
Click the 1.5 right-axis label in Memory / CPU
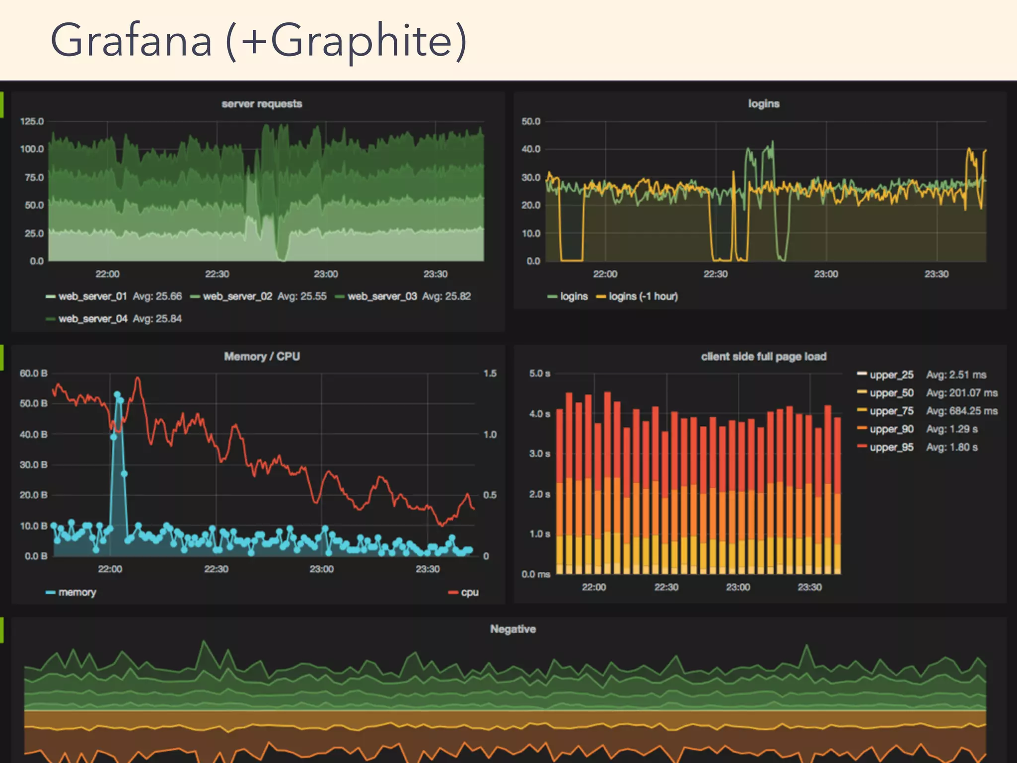490,373
